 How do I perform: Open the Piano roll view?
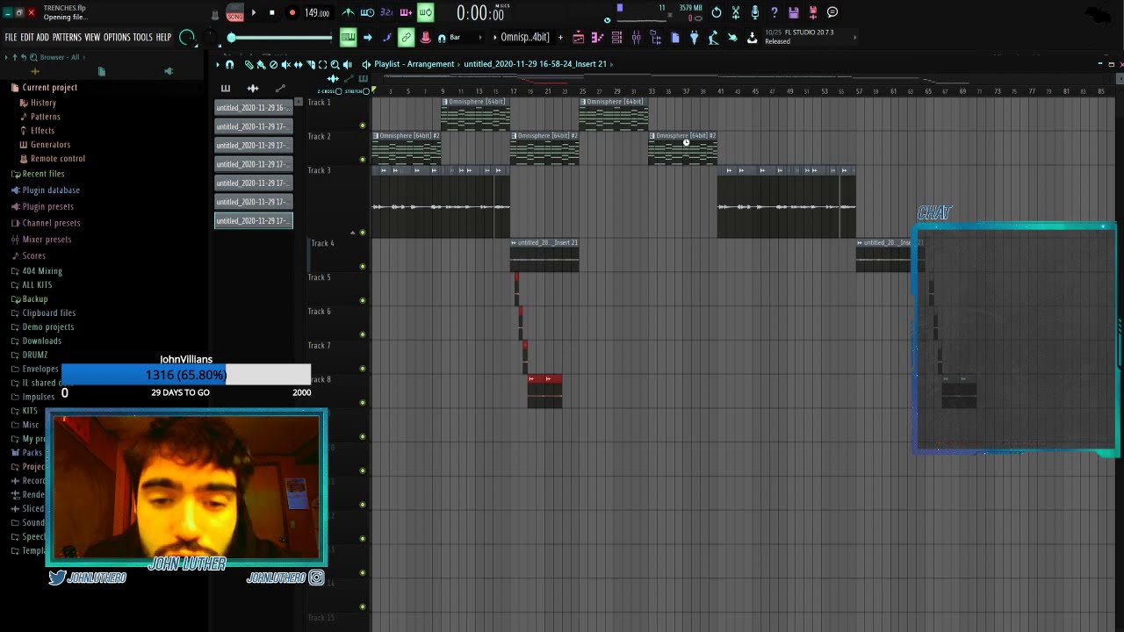(x=597, y=38)
